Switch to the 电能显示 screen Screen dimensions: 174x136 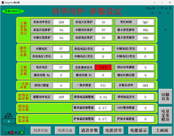[x=138, y=130]
